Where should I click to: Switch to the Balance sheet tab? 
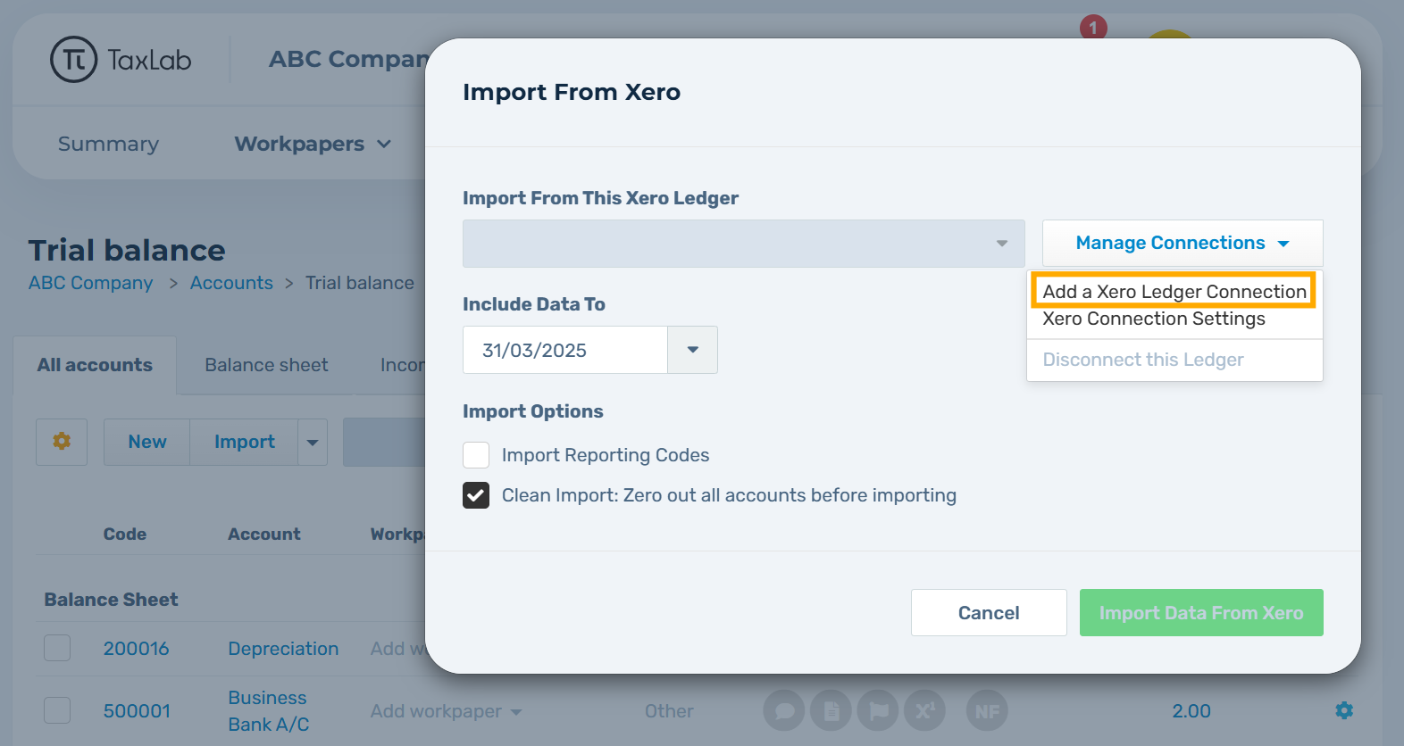coord(266,365)
